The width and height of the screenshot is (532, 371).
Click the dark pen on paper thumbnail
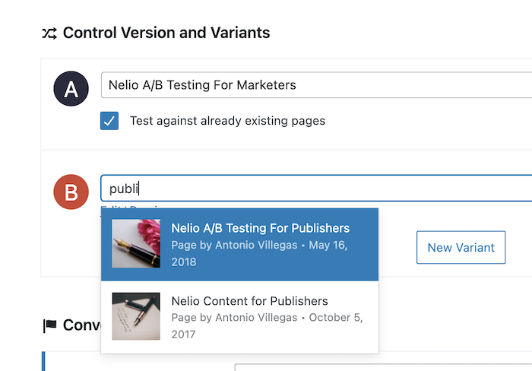[136, 316]
